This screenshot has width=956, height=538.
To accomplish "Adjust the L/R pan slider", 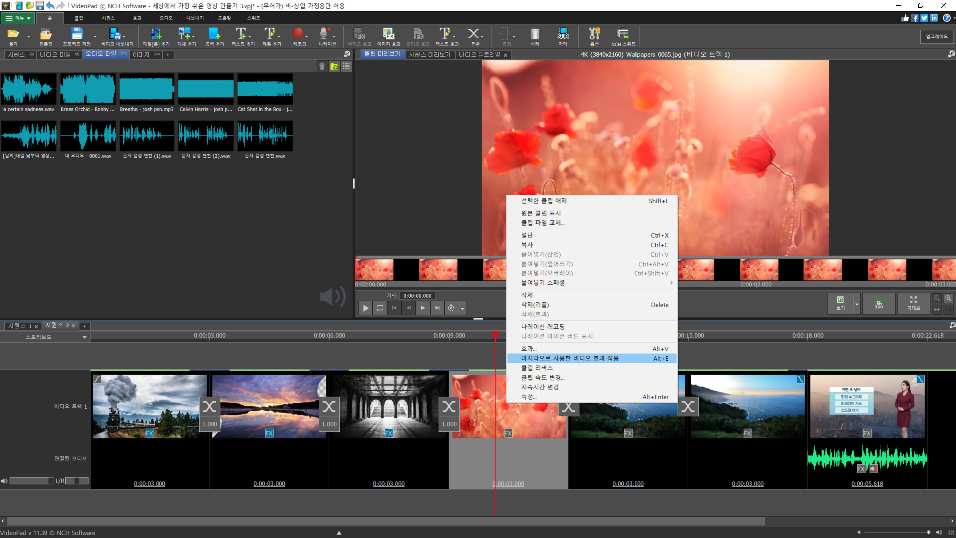I will click(x=77, y=481).
